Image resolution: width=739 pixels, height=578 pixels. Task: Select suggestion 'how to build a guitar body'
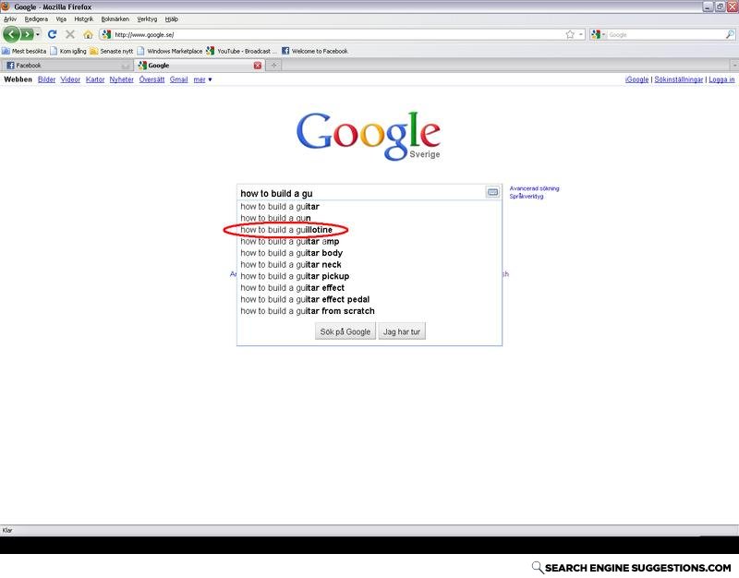(369, 253)
